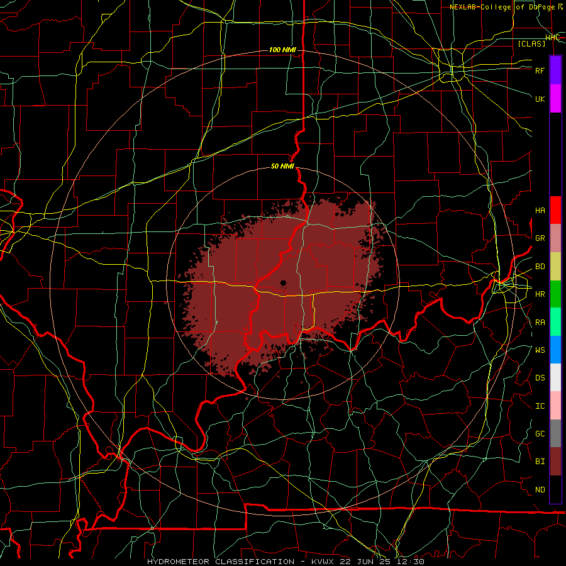
Task: Click the light pink IC legend swatch
Action: pyautogui.click(x=555, y=406)
